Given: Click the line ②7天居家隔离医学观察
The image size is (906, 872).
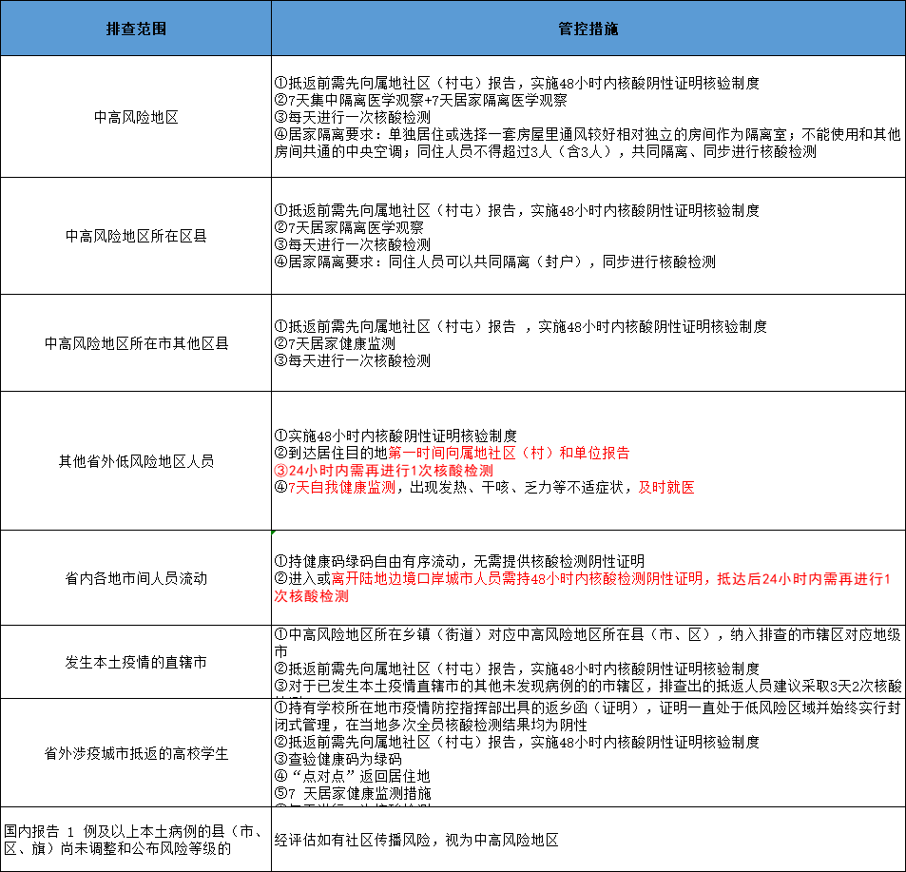Looking at the screenshot, I should tap(349, 227).
